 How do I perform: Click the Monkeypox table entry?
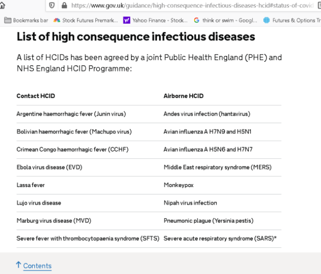pos(178,185)
